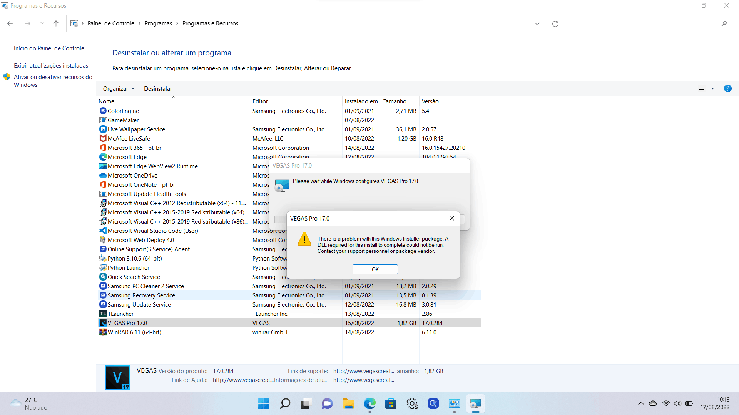
Task: Open Task View on the taskbar
Action: point(306,403)
